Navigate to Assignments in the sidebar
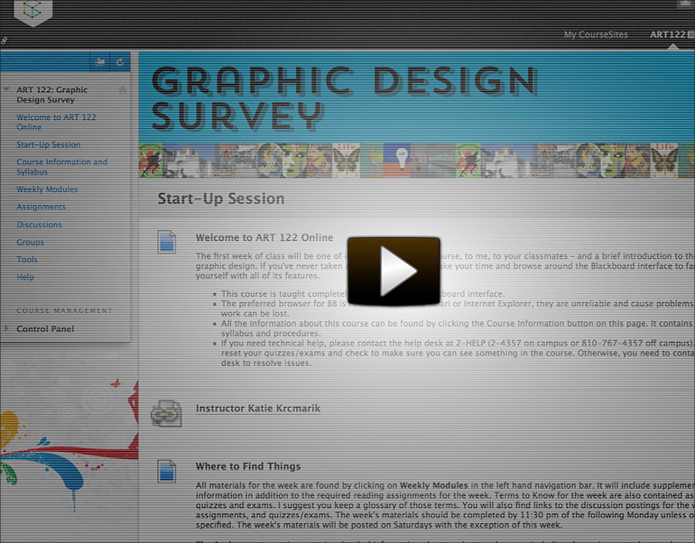Screen dimensions: 695x543 coord(41,207)
